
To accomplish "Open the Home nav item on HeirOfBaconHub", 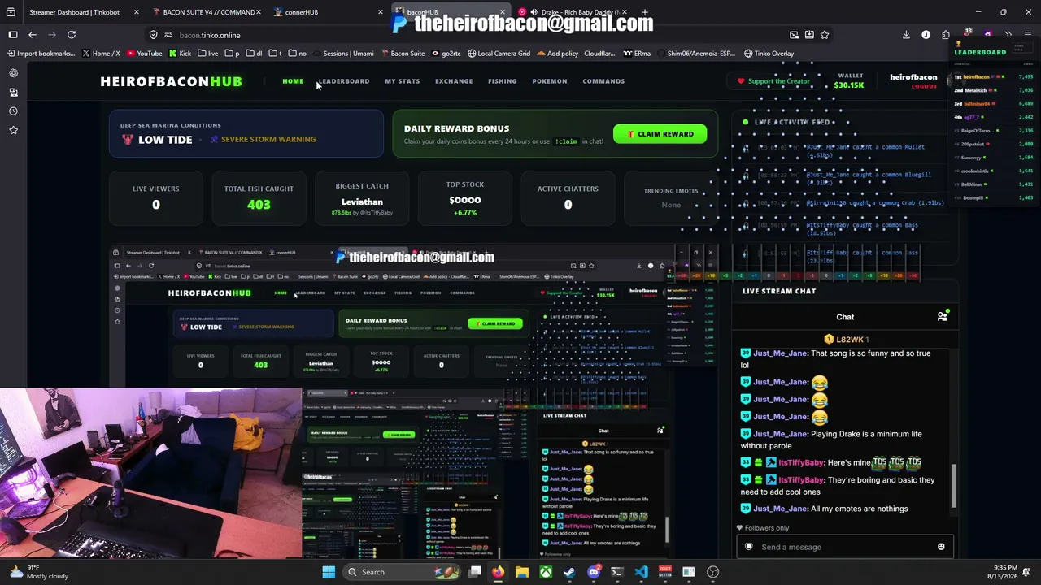I will (x=293, y=81).
